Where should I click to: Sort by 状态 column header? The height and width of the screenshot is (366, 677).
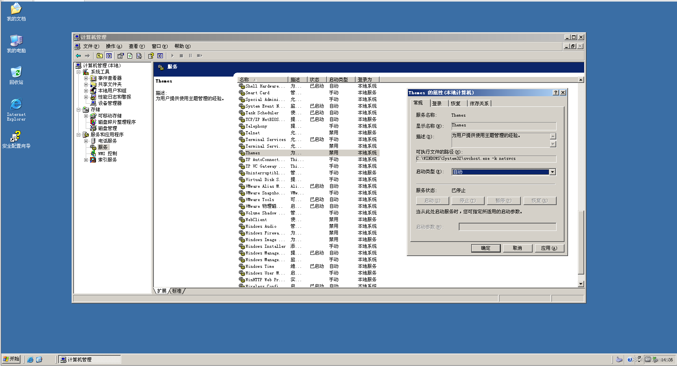pyautogui.click(x=317, y=80)
